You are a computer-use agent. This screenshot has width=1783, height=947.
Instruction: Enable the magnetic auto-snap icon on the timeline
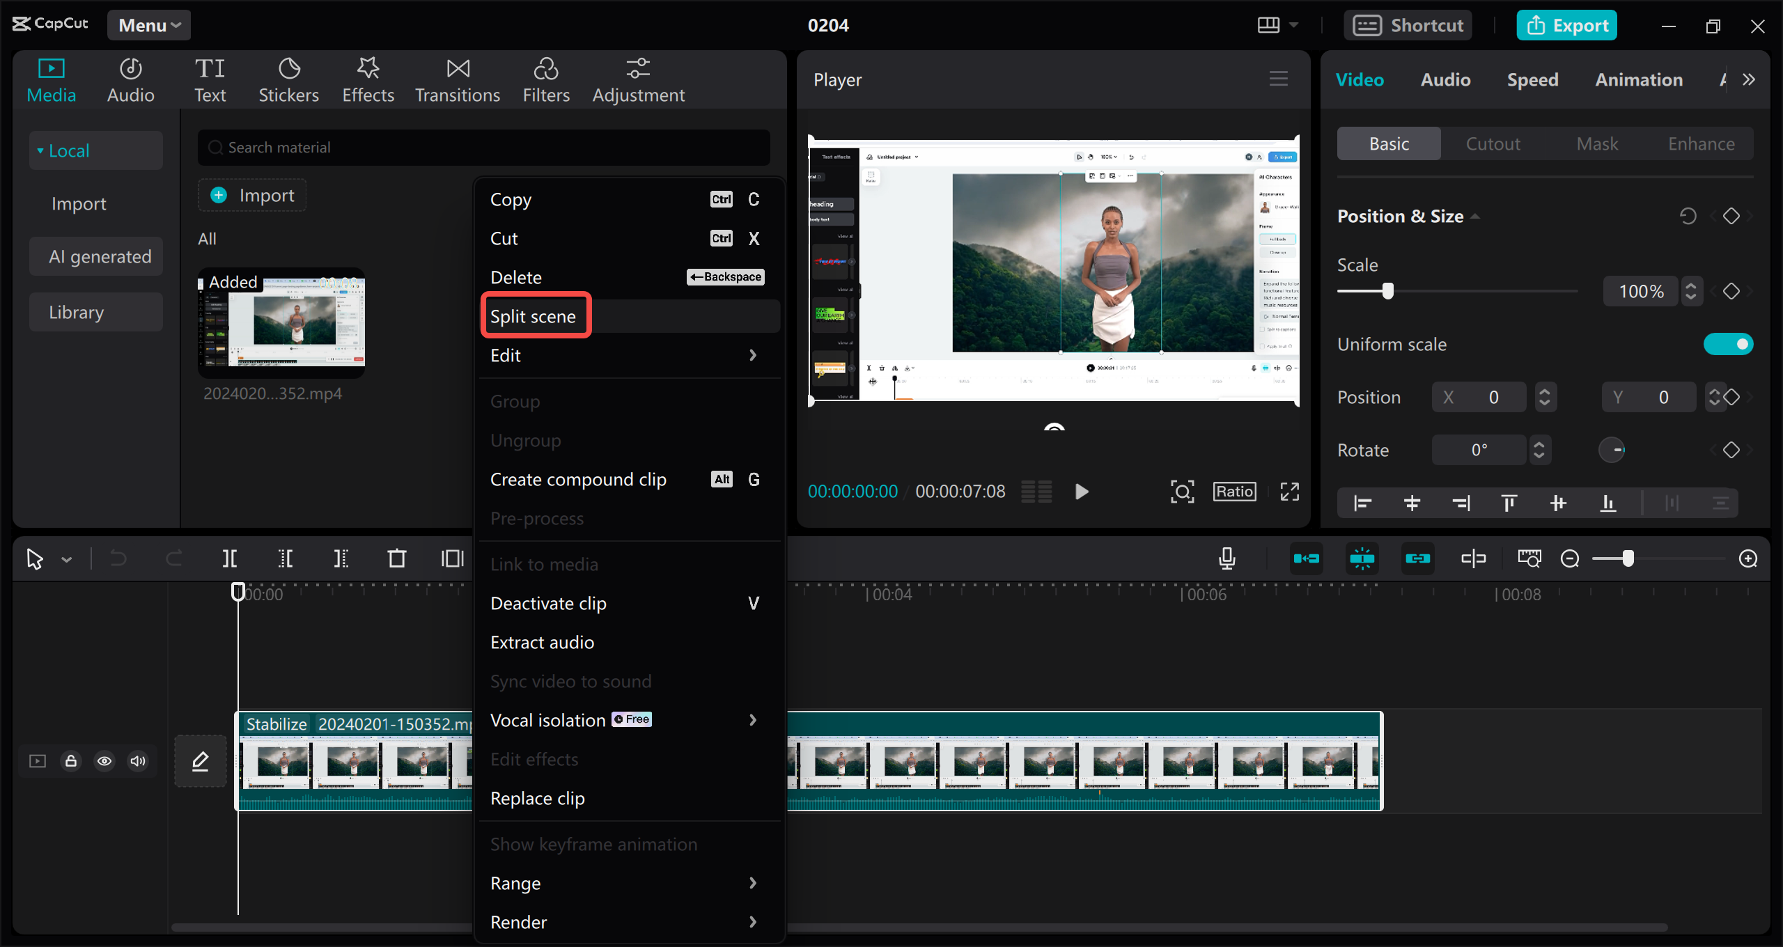pyautogui.click(x=1363, y=558)
